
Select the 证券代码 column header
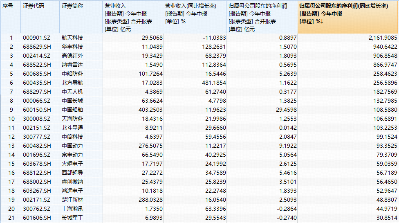(34, 6)
